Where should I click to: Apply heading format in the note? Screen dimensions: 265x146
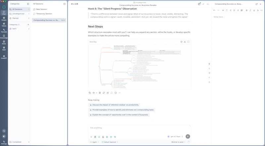[223, 11]
